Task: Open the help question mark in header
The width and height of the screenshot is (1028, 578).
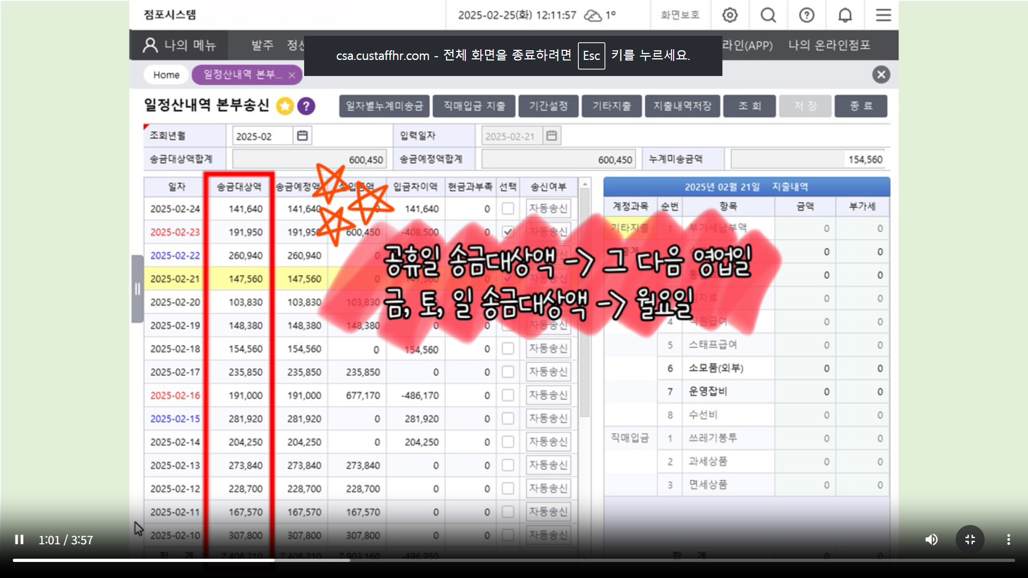Action: point(806,15)
